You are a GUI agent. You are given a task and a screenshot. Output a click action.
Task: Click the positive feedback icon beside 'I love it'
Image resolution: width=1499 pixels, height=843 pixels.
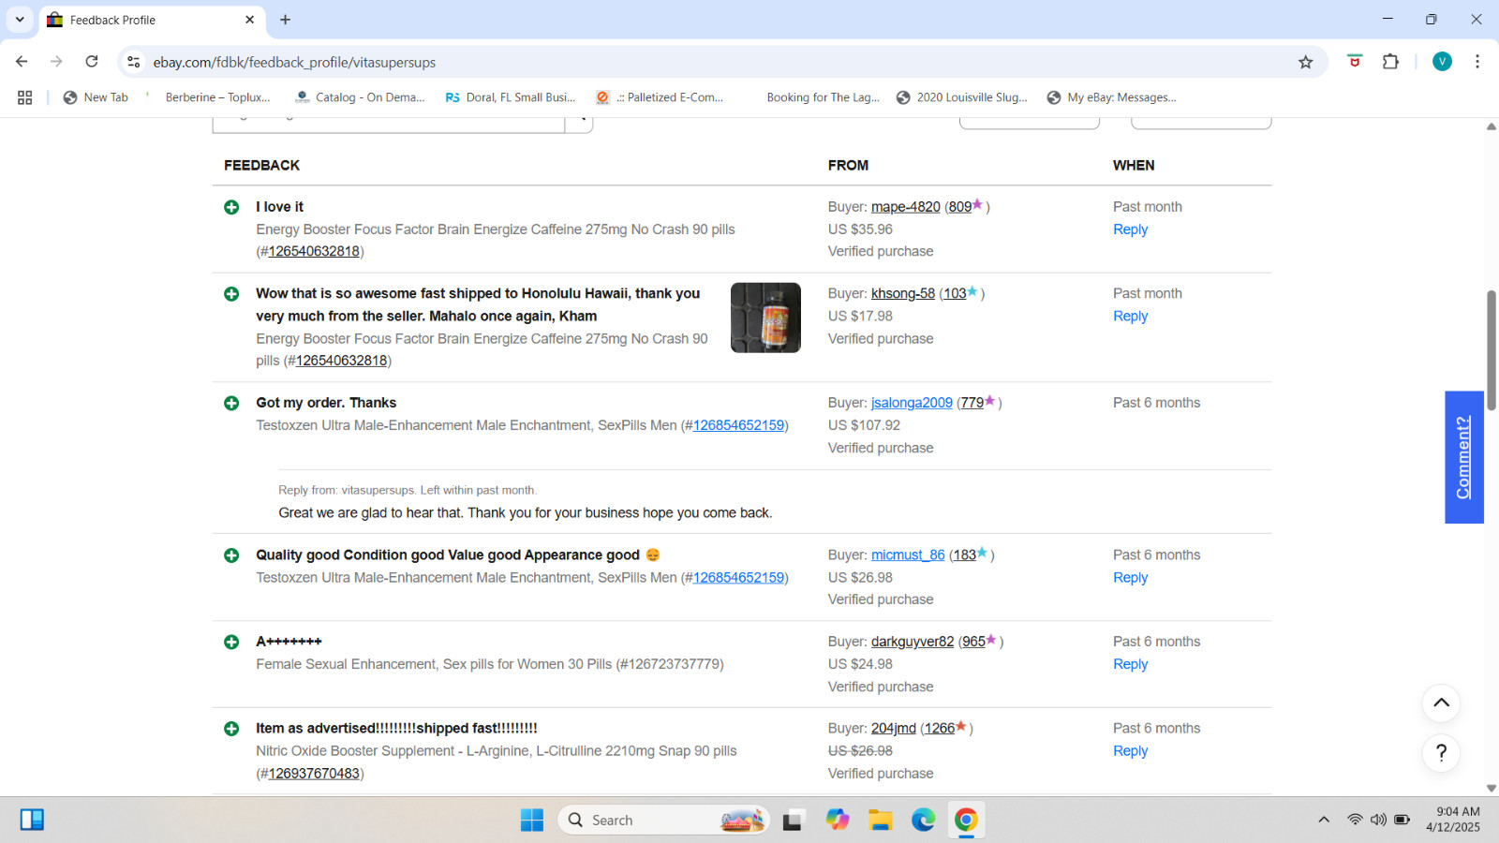pos(231,207)
